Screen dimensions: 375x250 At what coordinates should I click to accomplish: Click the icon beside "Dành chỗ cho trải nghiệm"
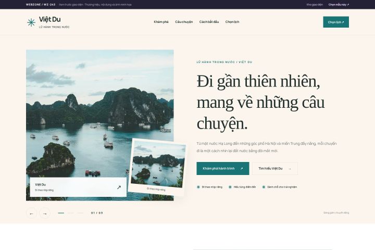(264, 187)
